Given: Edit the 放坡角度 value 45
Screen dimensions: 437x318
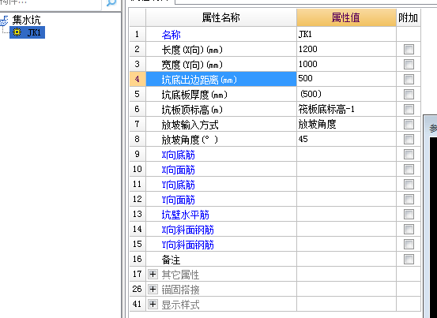Looking at the screenshot, I should (x=346, y=140).
